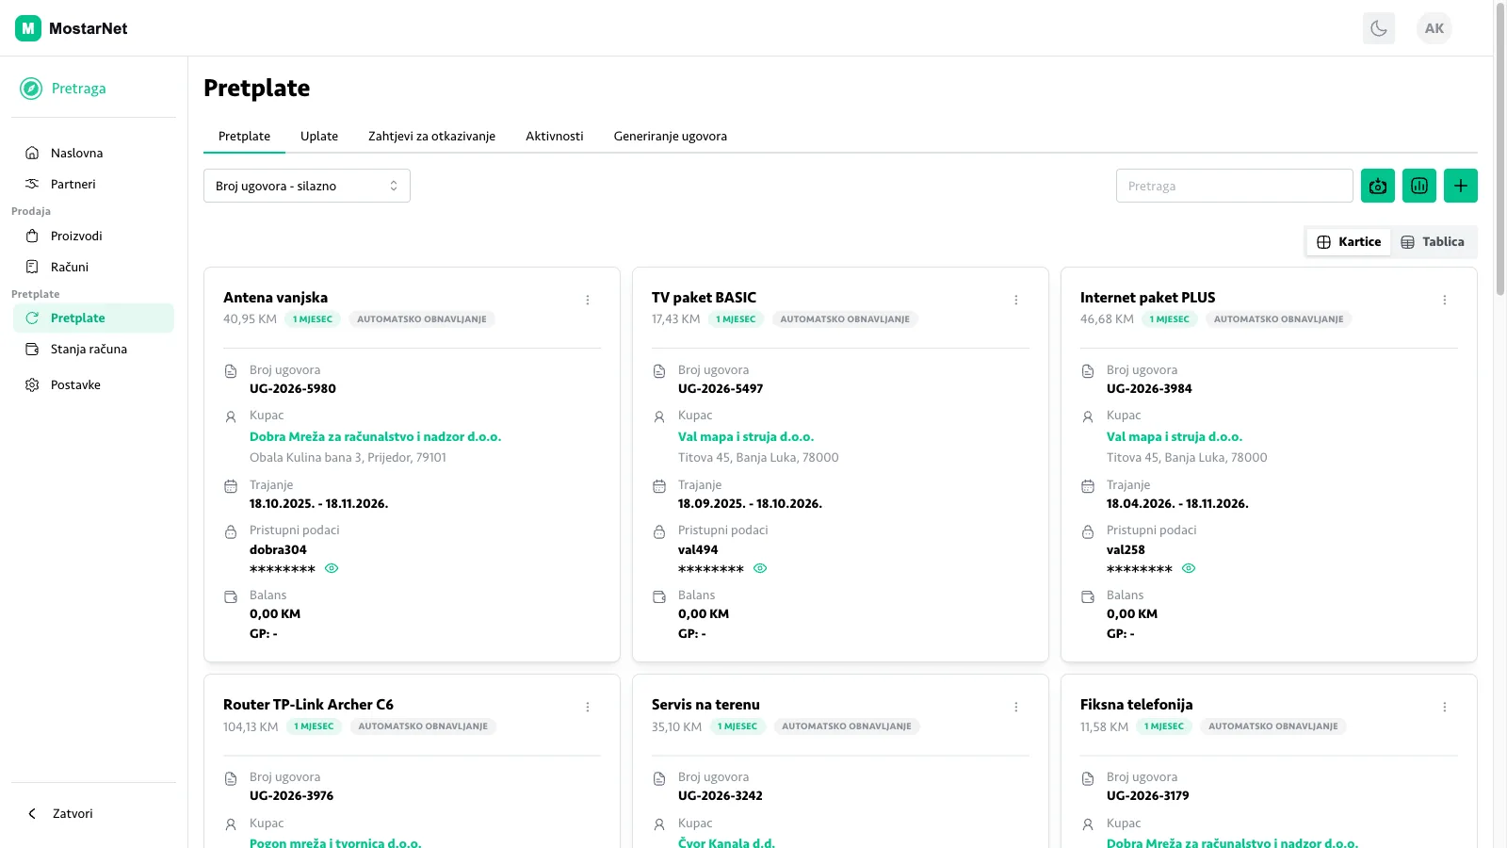Open the green chart statistics button
1507x848 pixels.
pos(1419,186)
